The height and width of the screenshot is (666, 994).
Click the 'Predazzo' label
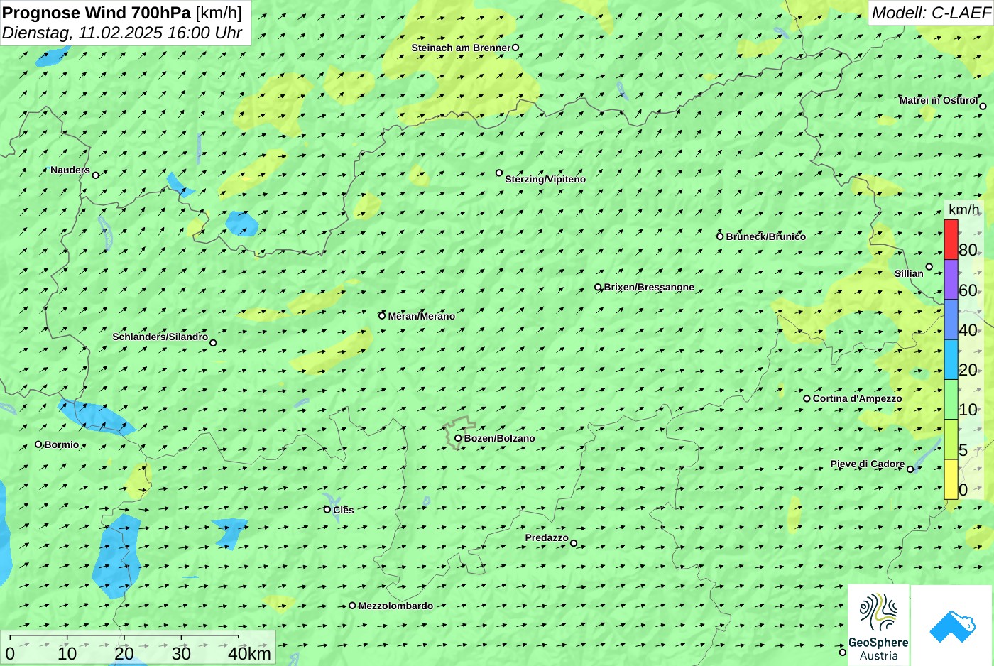(547, 537)
